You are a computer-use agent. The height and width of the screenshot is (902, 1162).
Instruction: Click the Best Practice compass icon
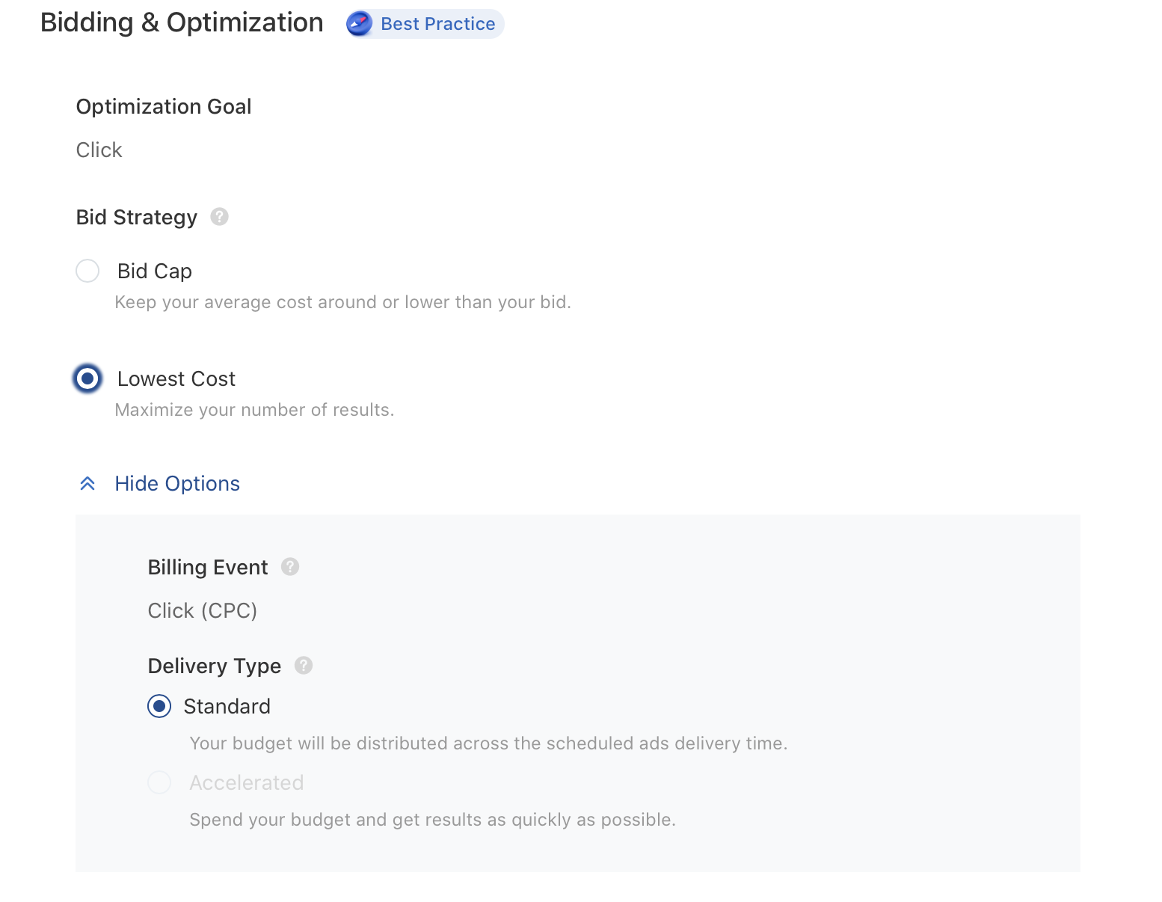359,23
